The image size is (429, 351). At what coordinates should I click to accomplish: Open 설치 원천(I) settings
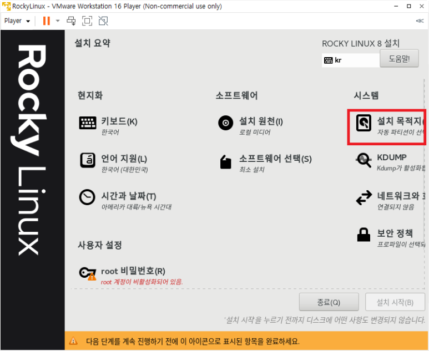coord(261,121)
